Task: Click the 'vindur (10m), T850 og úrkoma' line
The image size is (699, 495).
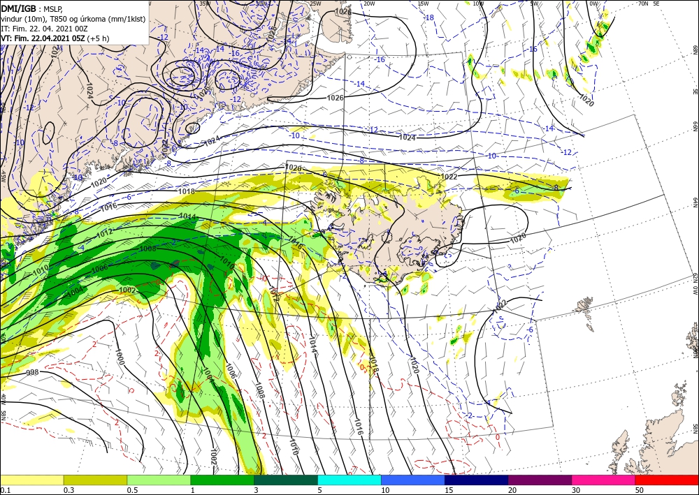Action: tap(73, 18)
